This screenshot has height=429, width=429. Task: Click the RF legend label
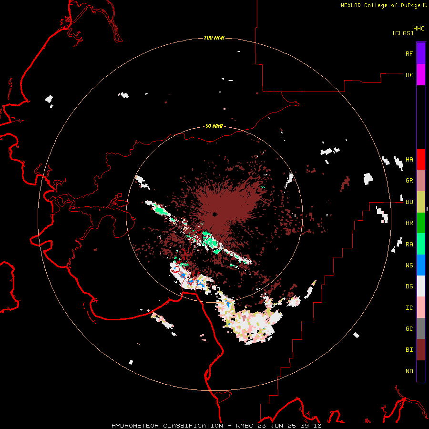tap(409, 53)
